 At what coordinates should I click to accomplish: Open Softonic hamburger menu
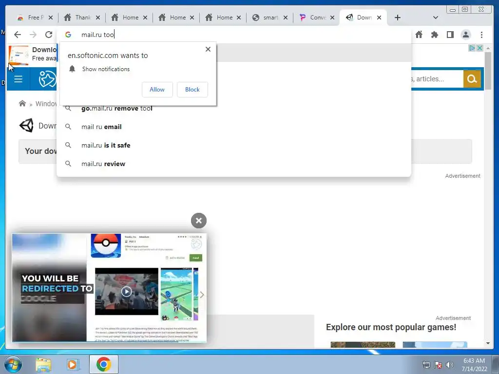point(18,79)
